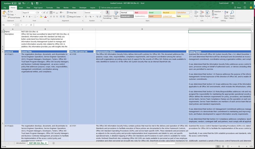
Task: Open the Name Box dropdown arrow
Action: 14,25
